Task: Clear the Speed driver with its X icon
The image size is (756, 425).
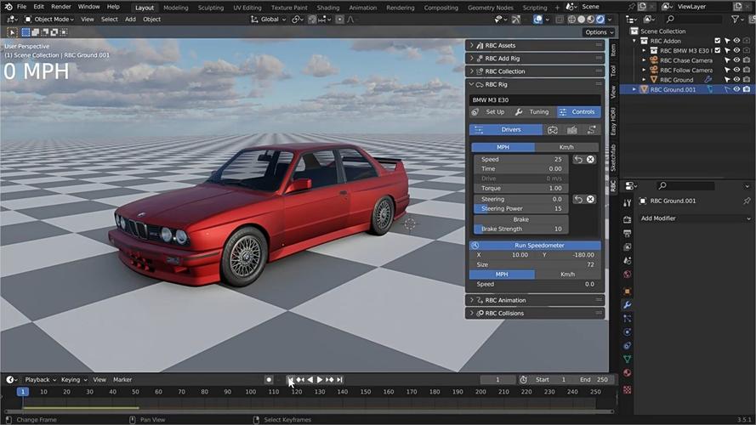Action: pyautogui.click(x=590, y=160)
